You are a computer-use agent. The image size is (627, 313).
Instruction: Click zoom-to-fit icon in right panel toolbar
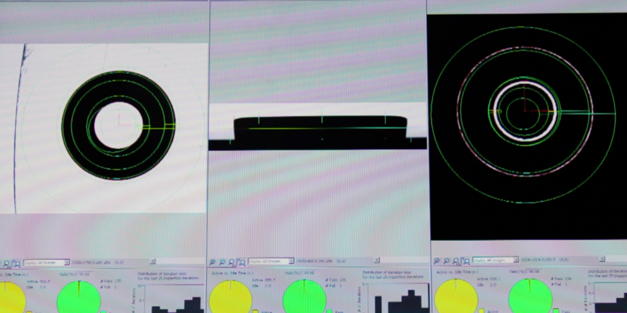[x=465, y=260]
